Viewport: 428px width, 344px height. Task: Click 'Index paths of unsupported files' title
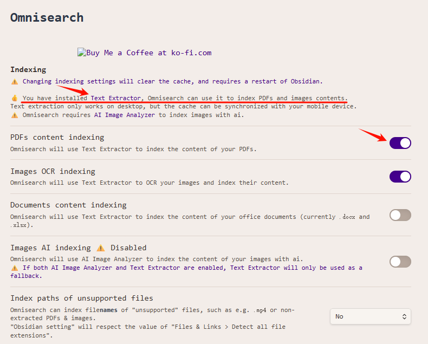pos(82,298)
